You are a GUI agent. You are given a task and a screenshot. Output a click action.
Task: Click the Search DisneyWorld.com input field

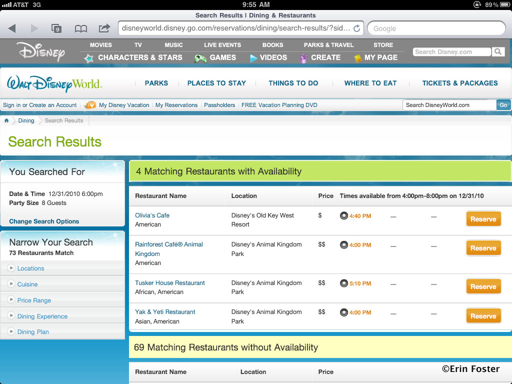point(449,105)
